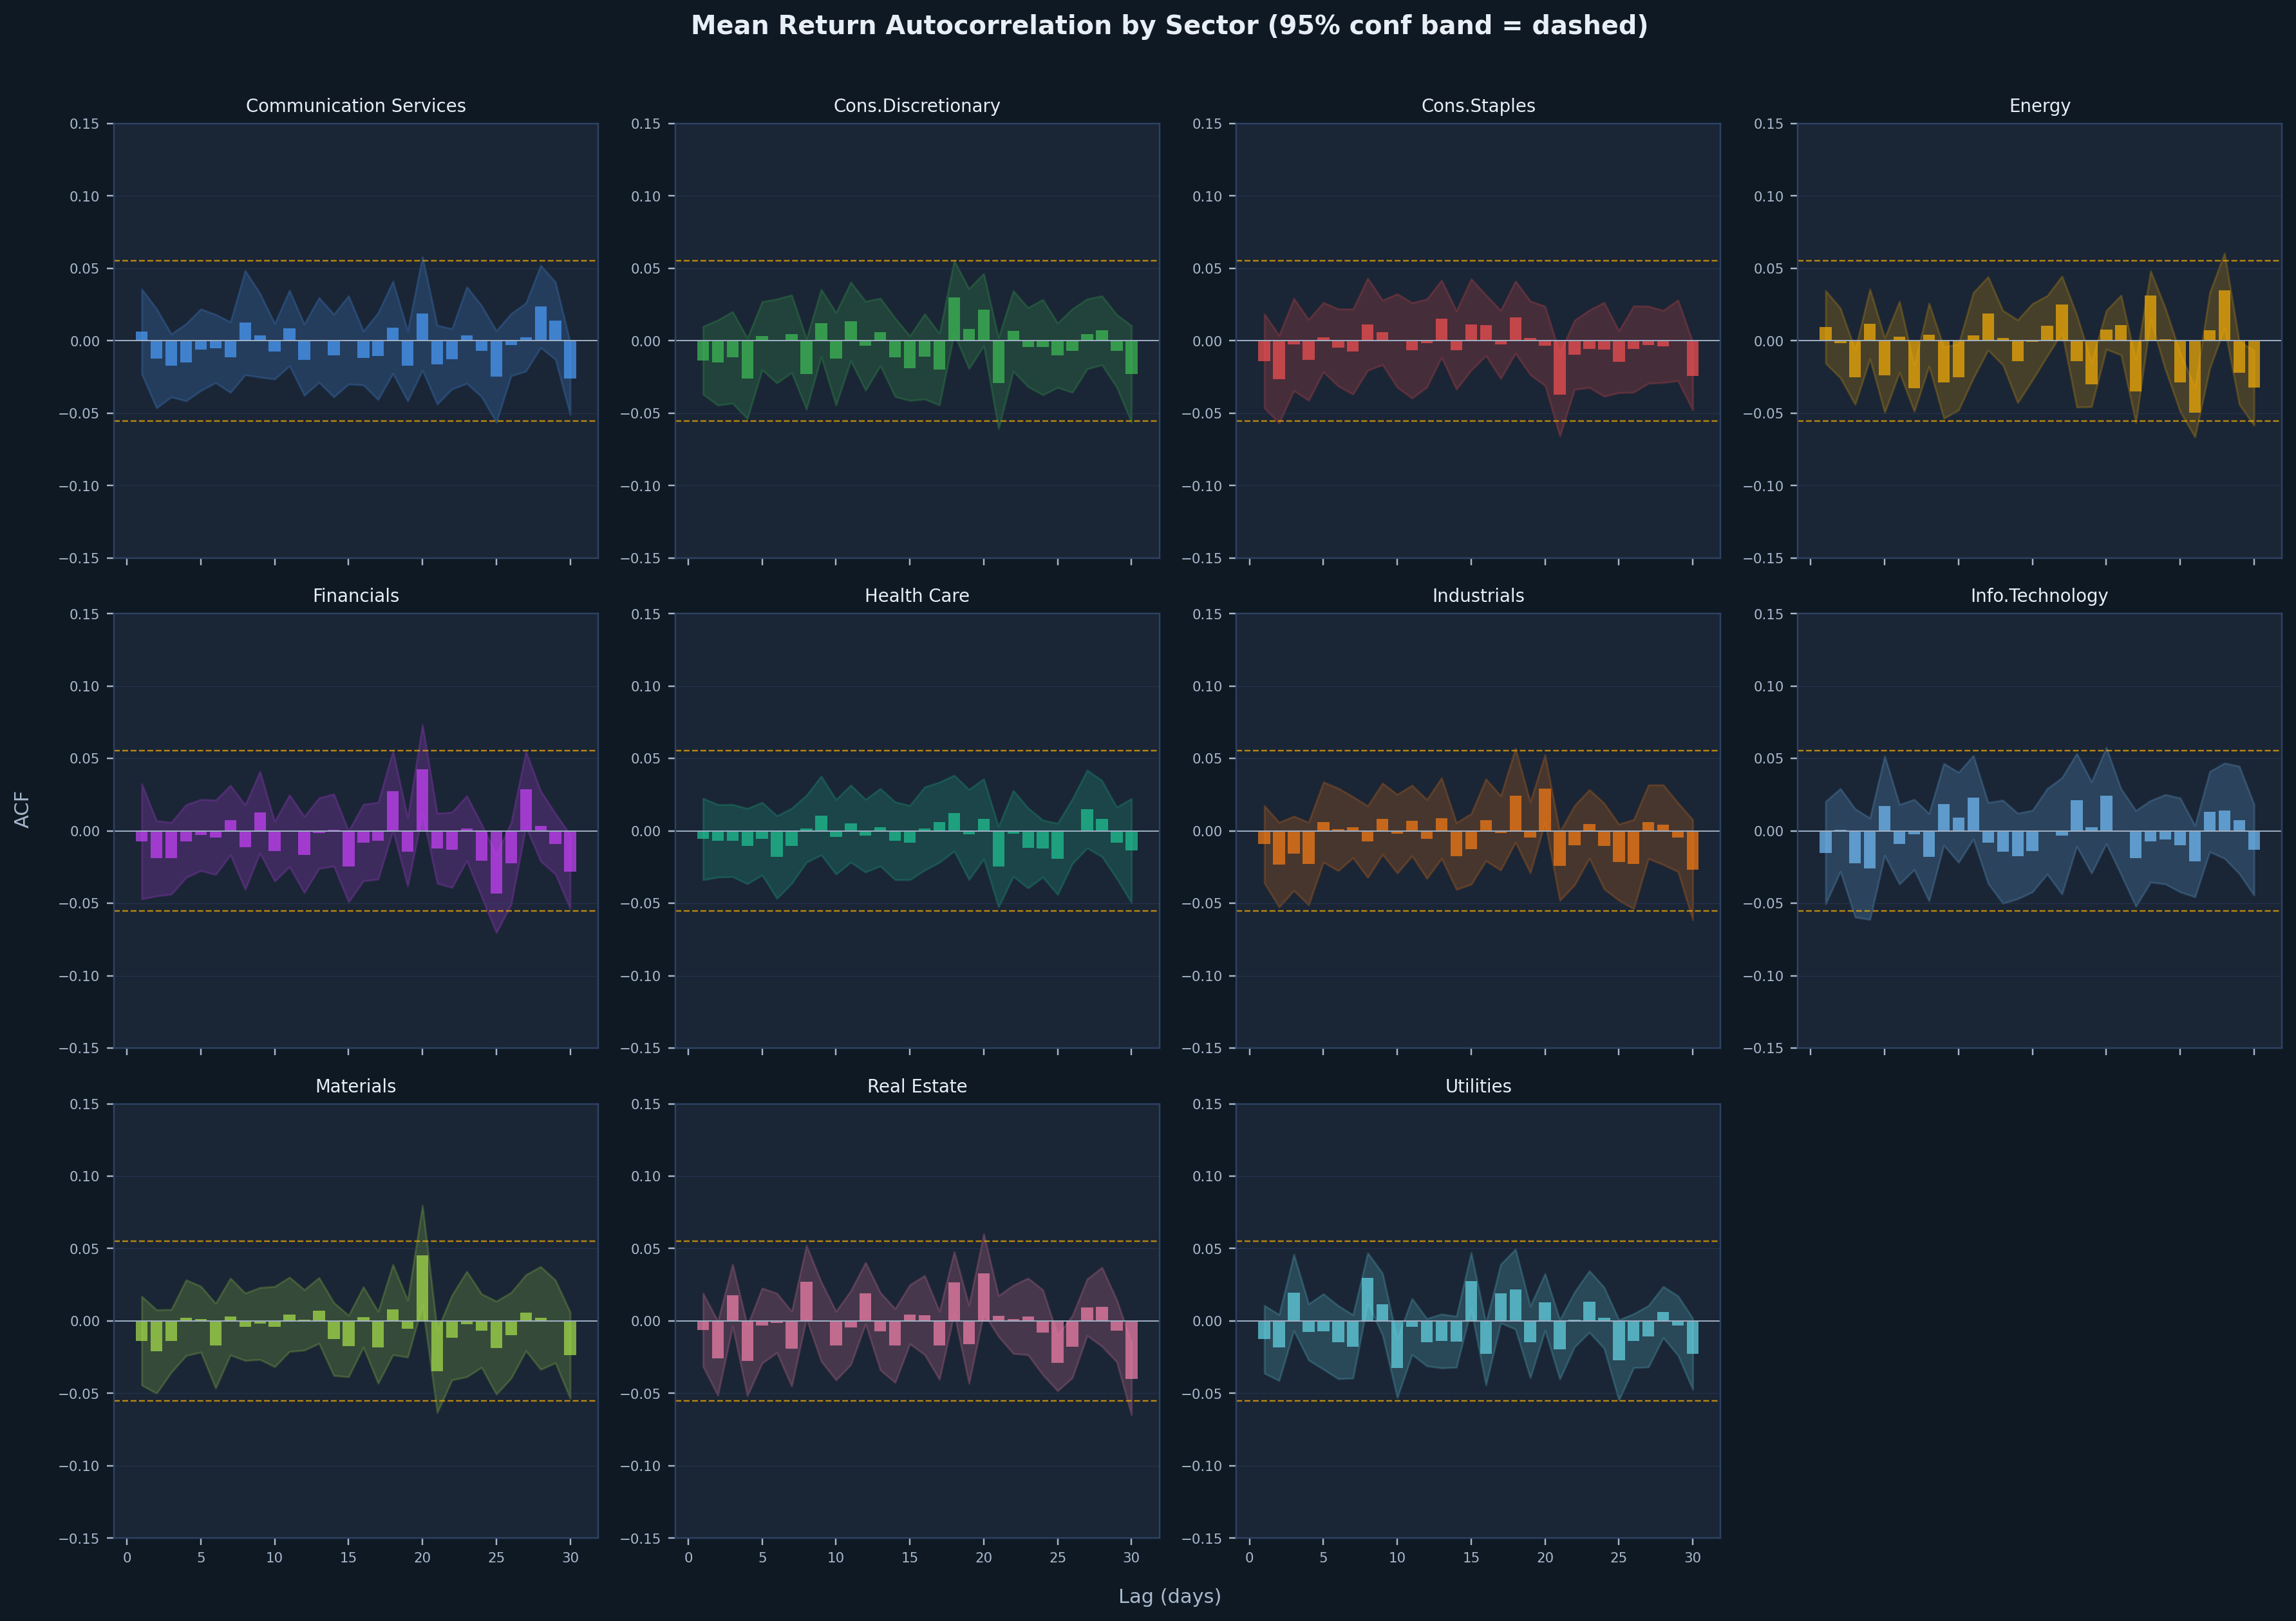
Task: Click the '−0.15' y-tick of Materials
Action: pos(79,1538)
